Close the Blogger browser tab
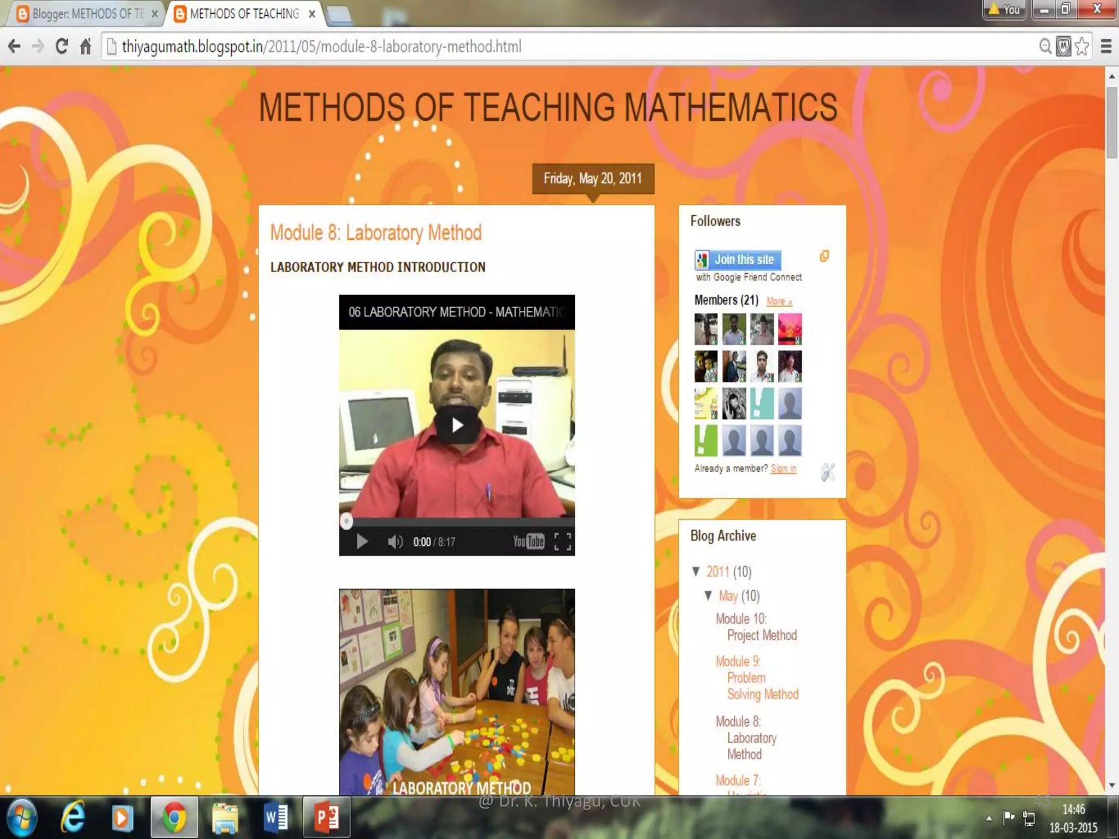 (x=155, y=14)
